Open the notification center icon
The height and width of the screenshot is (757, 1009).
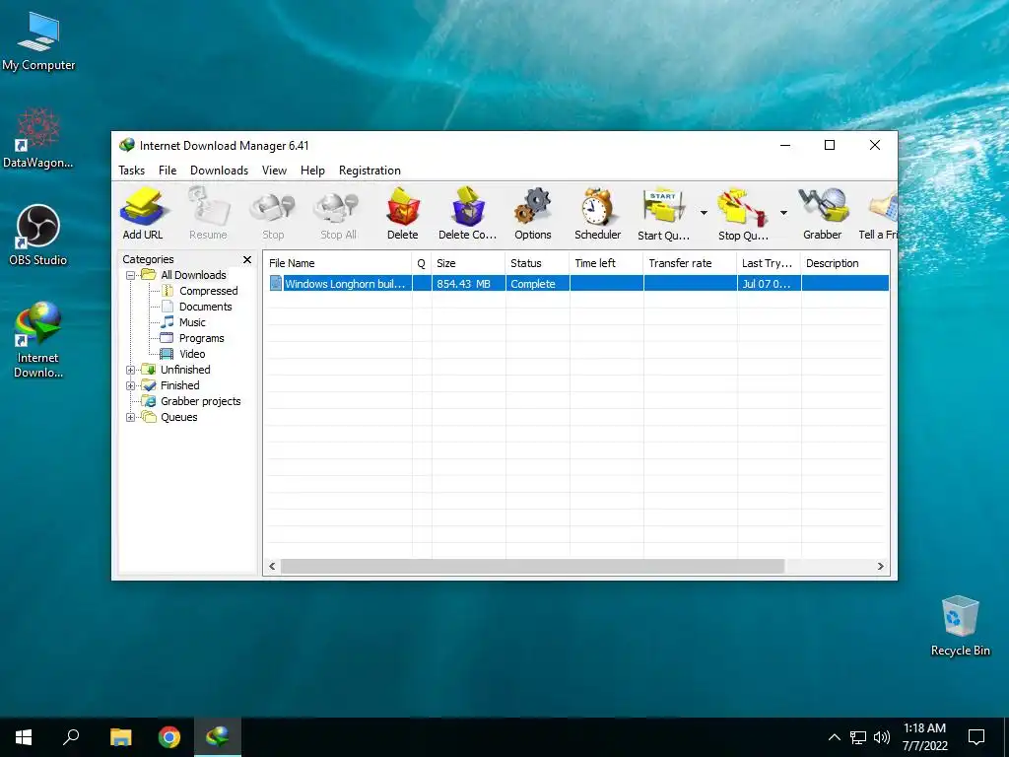(976, 737)
